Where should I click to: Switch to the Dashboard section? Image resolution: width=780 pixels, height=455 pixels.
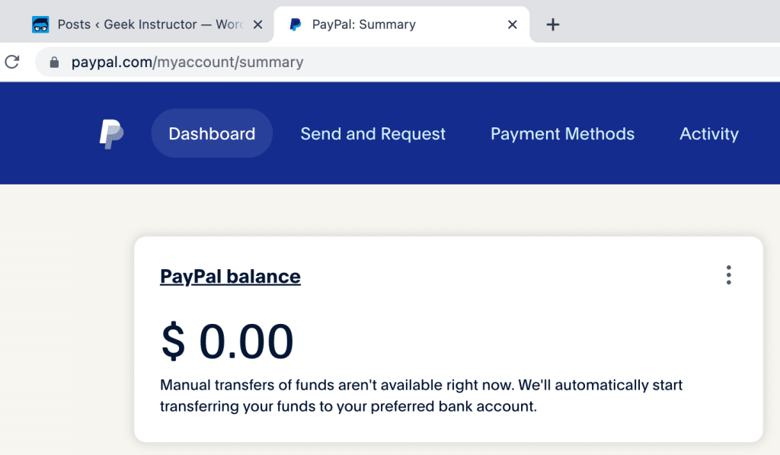[x=211, y=133]
